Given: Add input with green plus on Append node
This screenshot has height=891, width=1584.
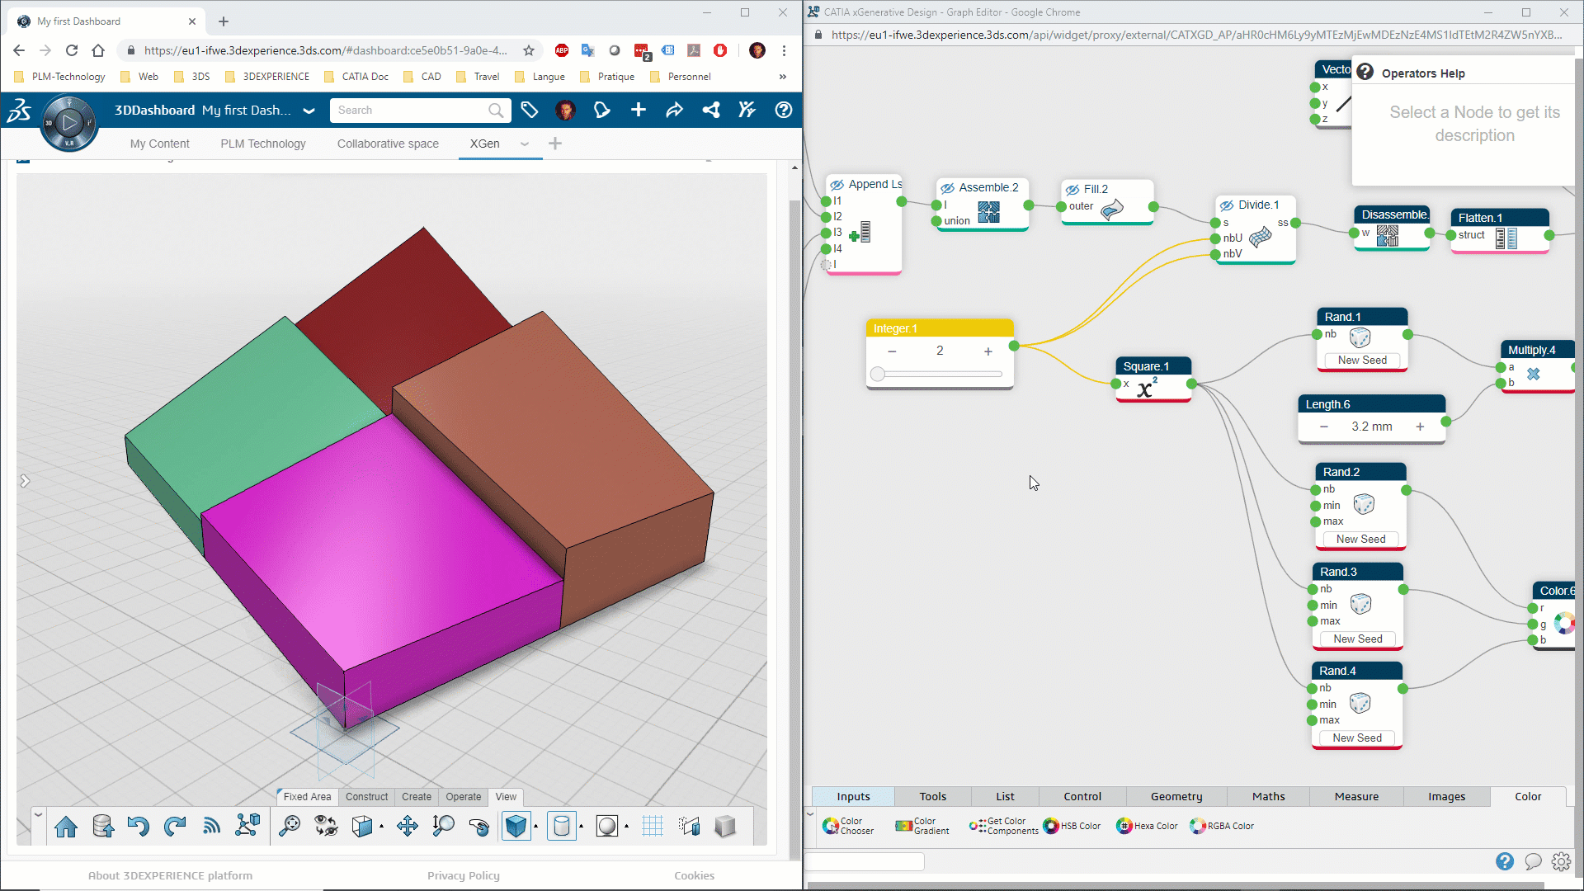Looking at the screenshot, I should (x=854, y=236).
